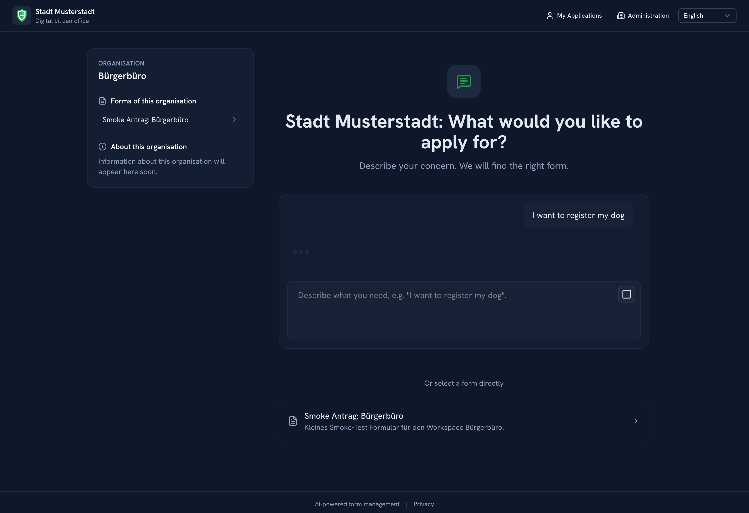Click the Stadt Musterstadt header title

tap(65, 12)
